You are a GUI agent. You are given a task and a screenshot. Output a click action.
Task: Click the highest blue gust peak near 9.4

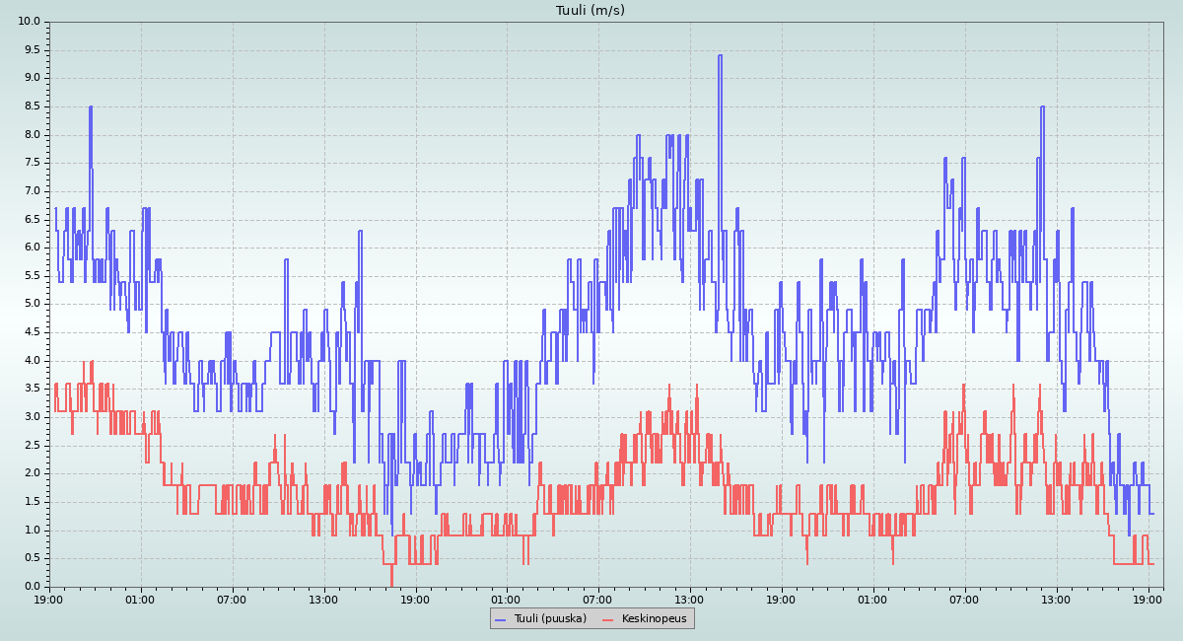click(x=720, y=56)
